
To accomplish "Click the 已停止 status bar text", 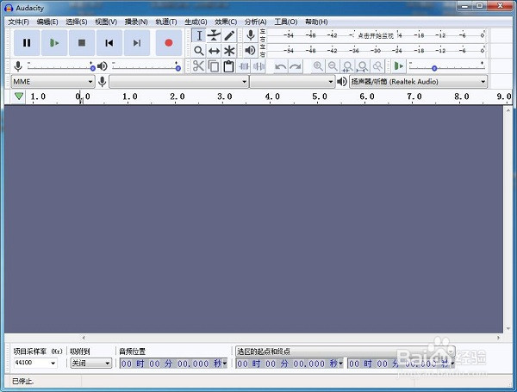I will [x=22, y=382].
